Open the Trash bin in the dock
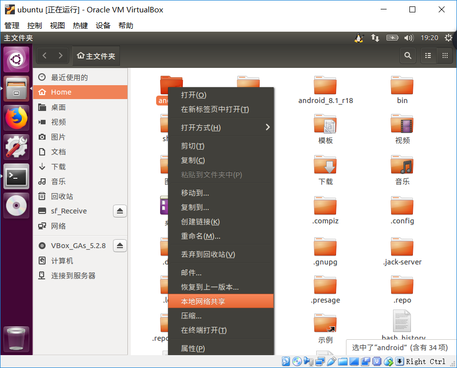The width and height of the screenshot is (457, 368). [x=16, y=339]
